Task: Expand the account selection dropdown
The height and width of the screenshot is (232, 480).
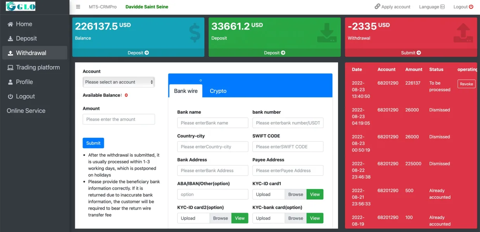Action: 119,82
